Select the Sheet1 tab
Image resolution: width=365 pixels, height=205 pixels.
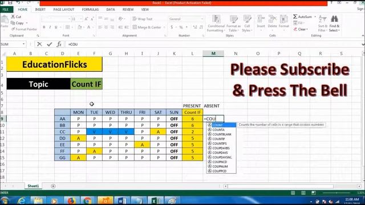coord(33,186)
